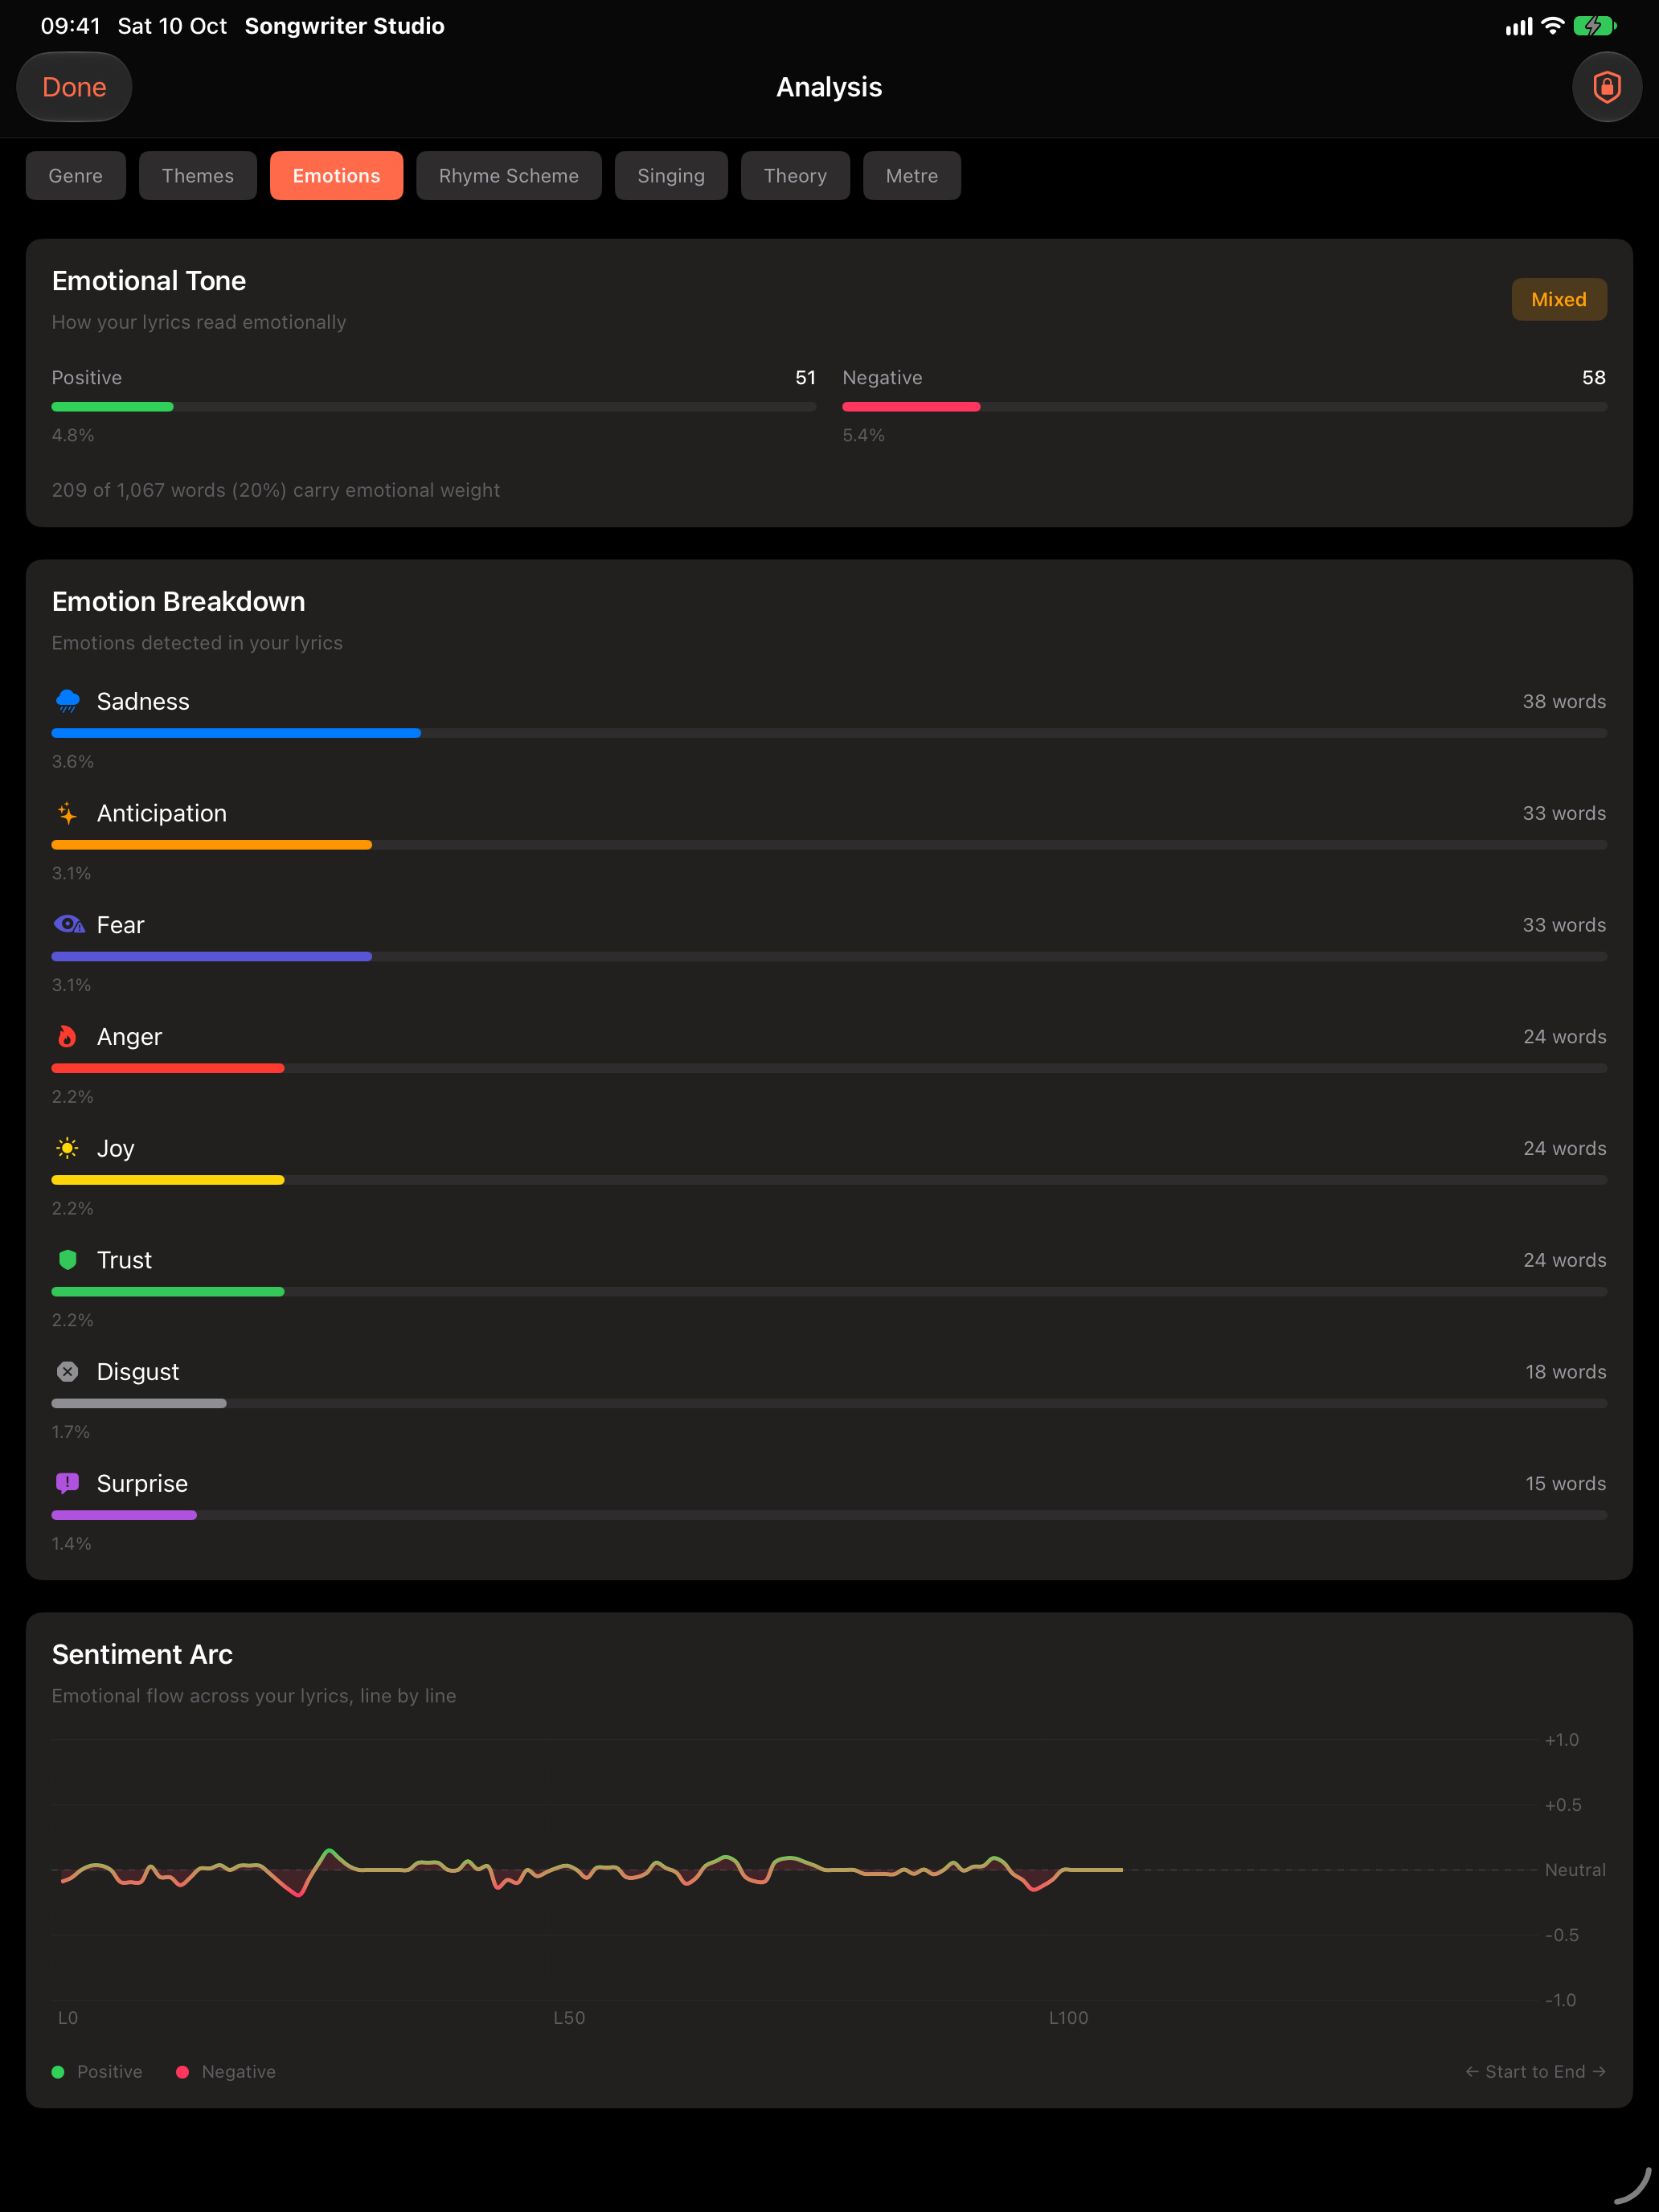Image resolution: width=1659 pixels, height=2212 pixels.
Task: Click the Emotion Breakdown heading
Action: [x=179, y=601]
